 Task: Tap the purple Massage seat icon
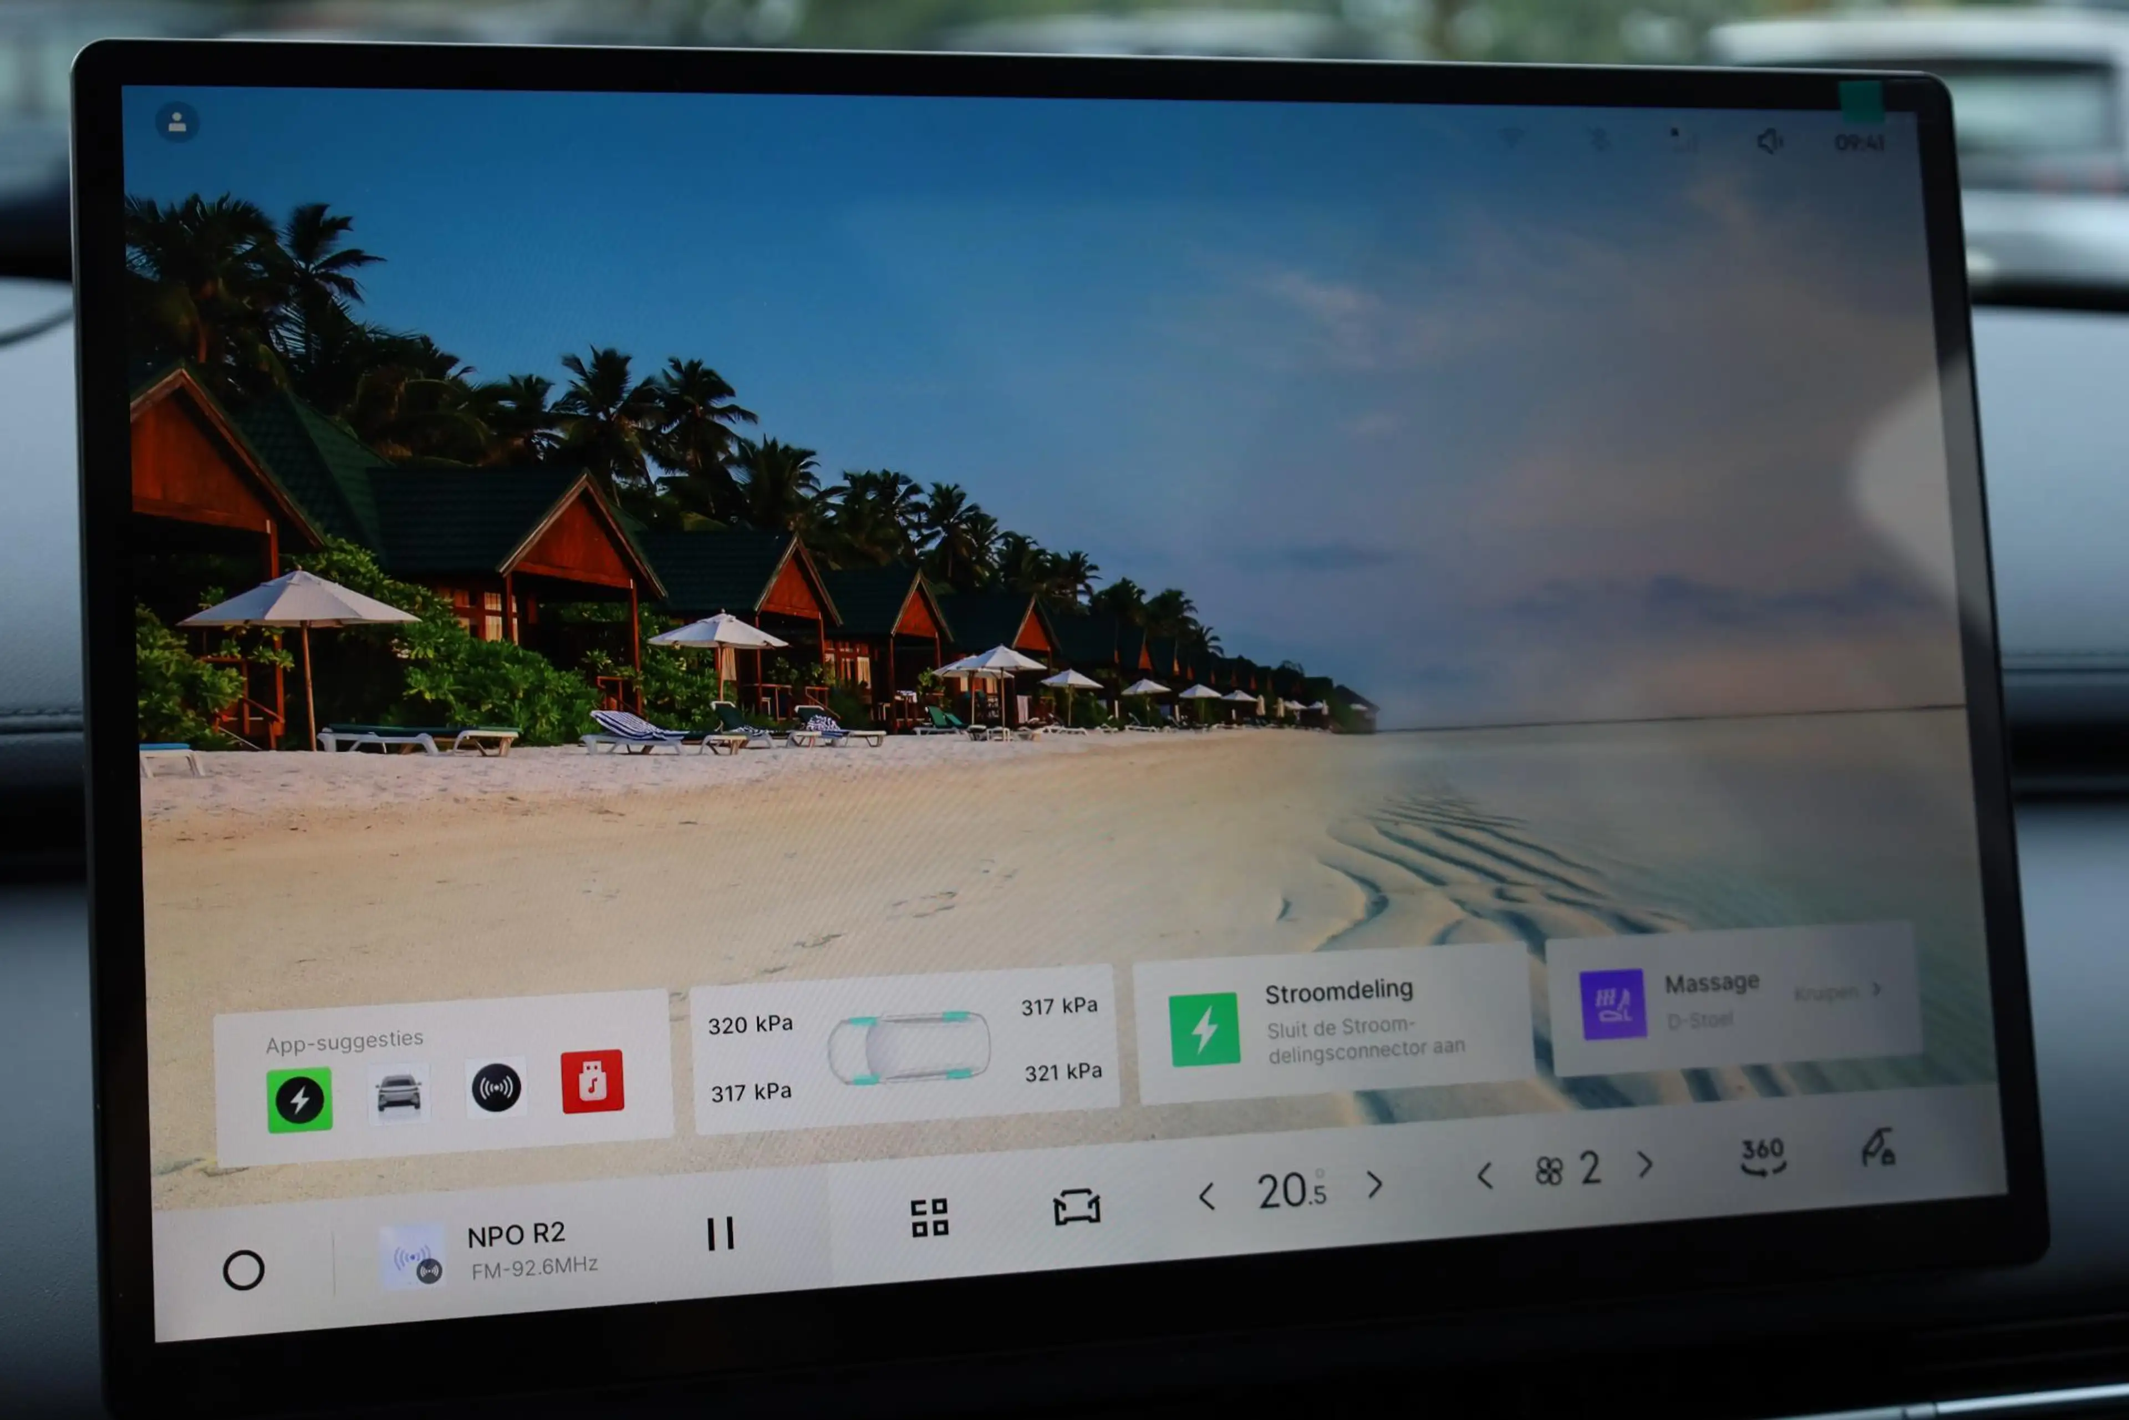click(x=1613, y=1004)
